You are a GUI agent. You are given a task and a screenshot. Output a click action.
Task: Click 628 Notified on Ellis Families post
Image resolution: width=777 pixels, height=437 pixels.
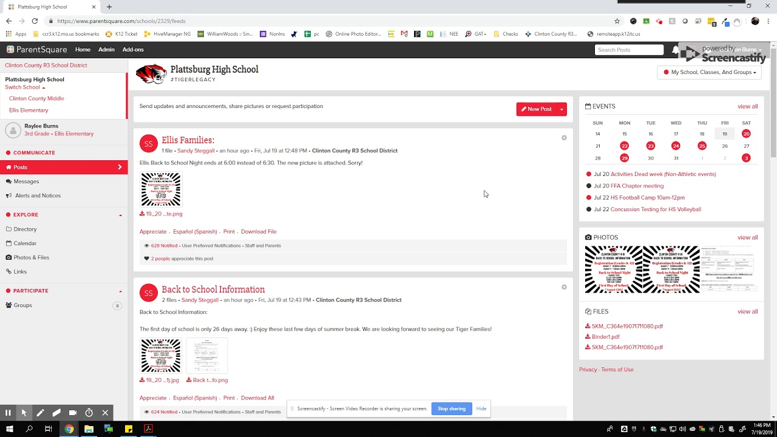(164, 246)
